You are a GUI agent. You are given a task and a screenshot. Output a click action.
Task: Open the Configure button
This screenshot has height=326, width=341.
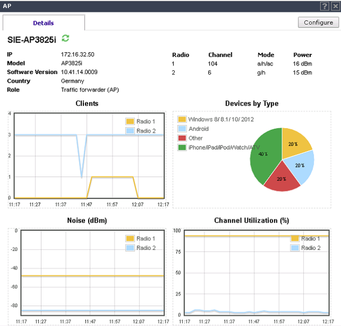click(x=318, y=23)
